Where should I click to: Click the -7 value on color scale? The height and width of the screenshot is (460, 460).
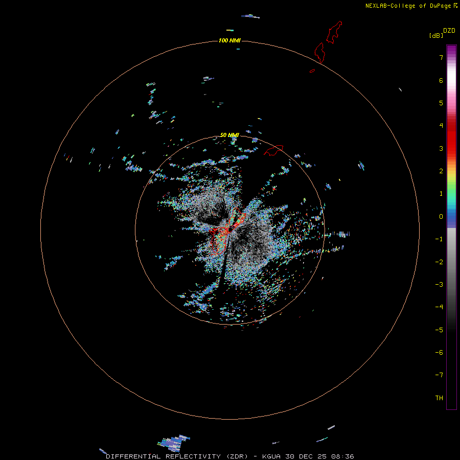(439, 375)
